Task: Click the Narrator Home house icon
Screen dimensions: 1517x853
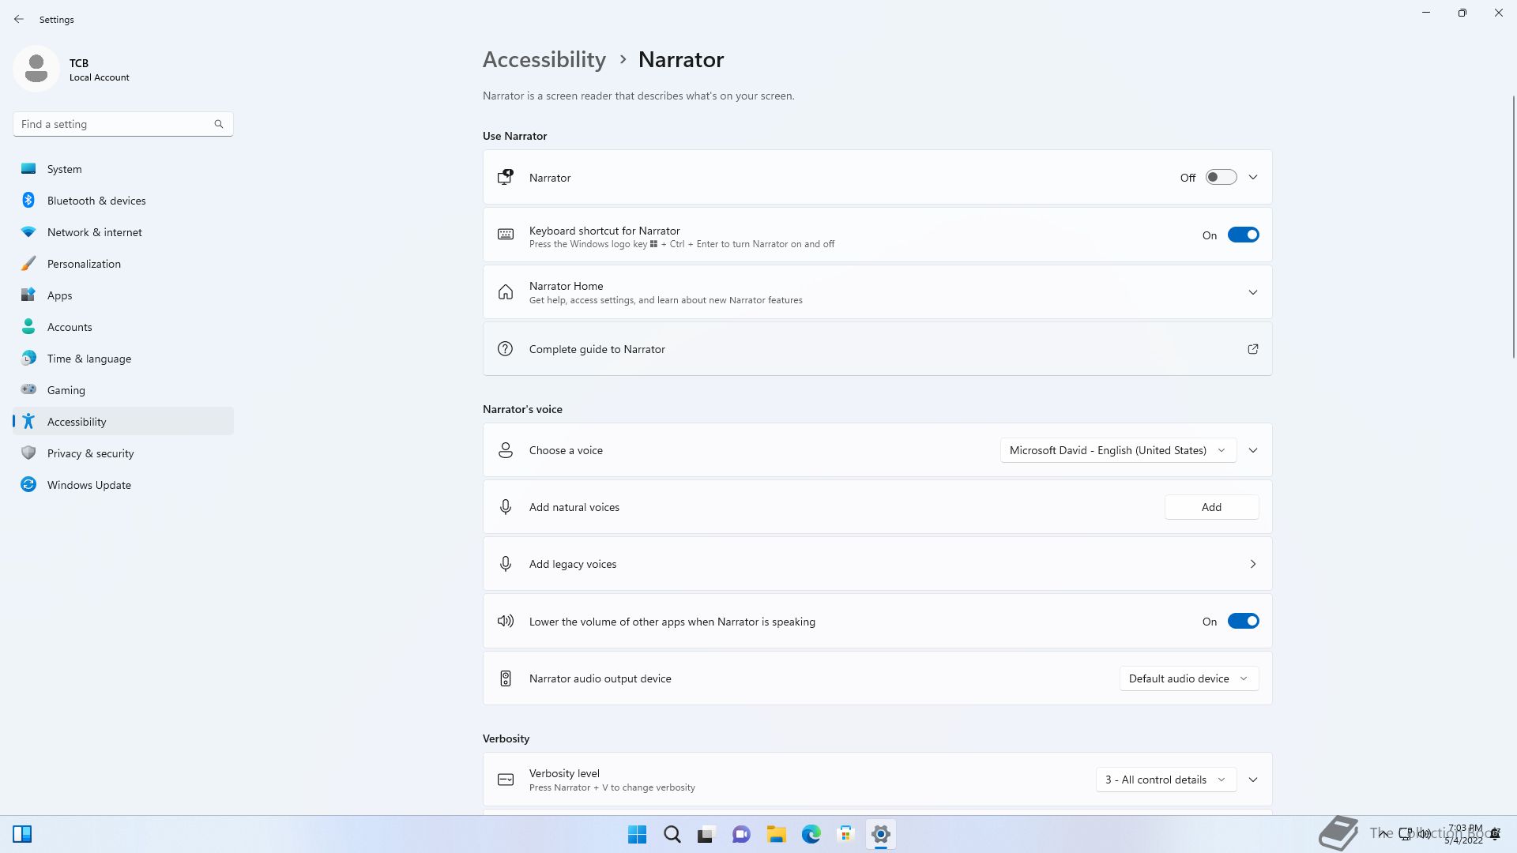Action: (x=506, y=292)
